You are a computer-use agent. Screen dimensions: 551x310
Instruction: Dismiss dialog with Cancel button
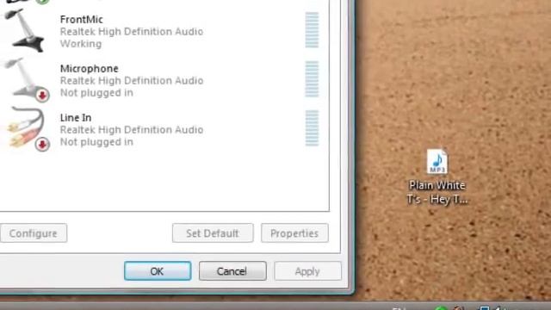(232, 271)
